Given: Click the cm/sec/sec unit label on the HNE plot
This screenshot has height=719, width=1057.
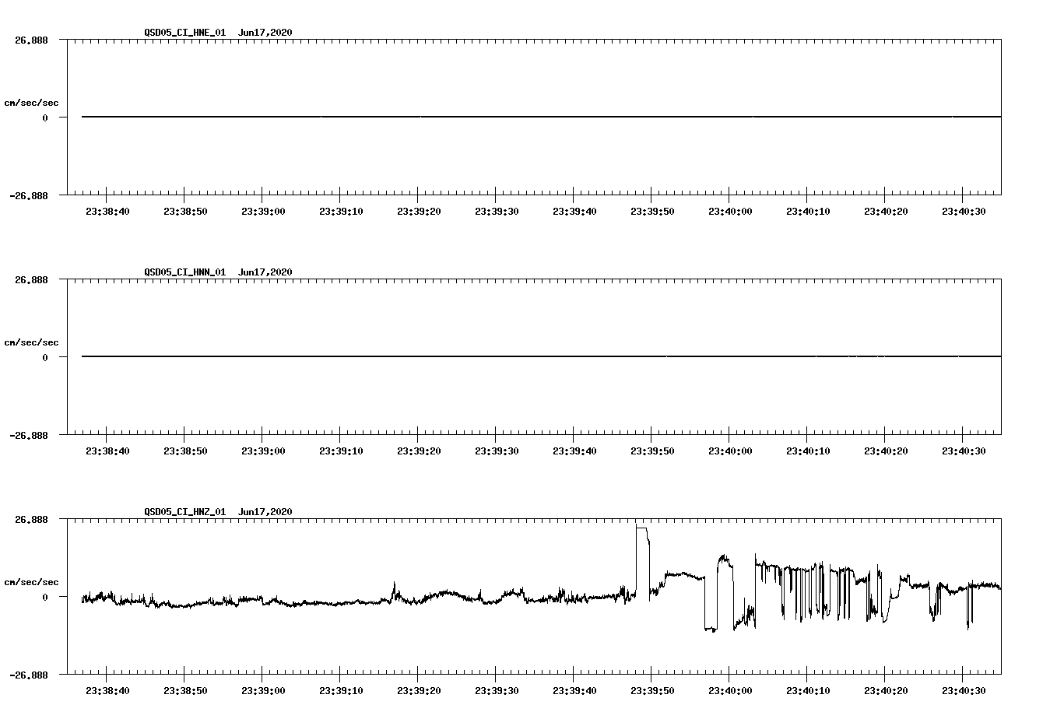Looking at the screenshot, I should click(x=31, y=103).
